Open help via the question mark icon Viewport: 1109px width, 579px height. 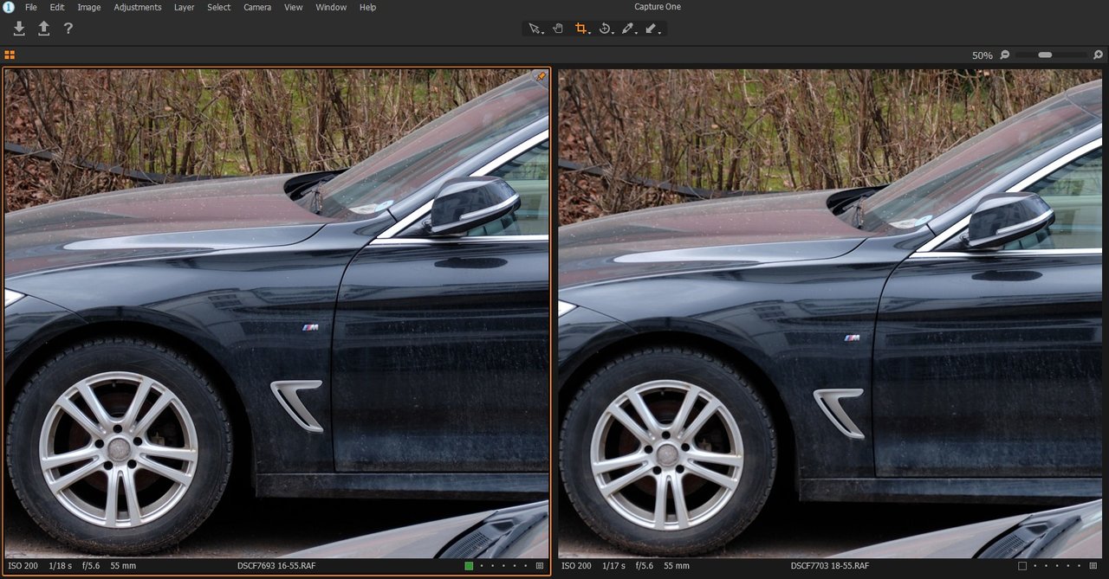pyautogui.click(x=68, y=29)
